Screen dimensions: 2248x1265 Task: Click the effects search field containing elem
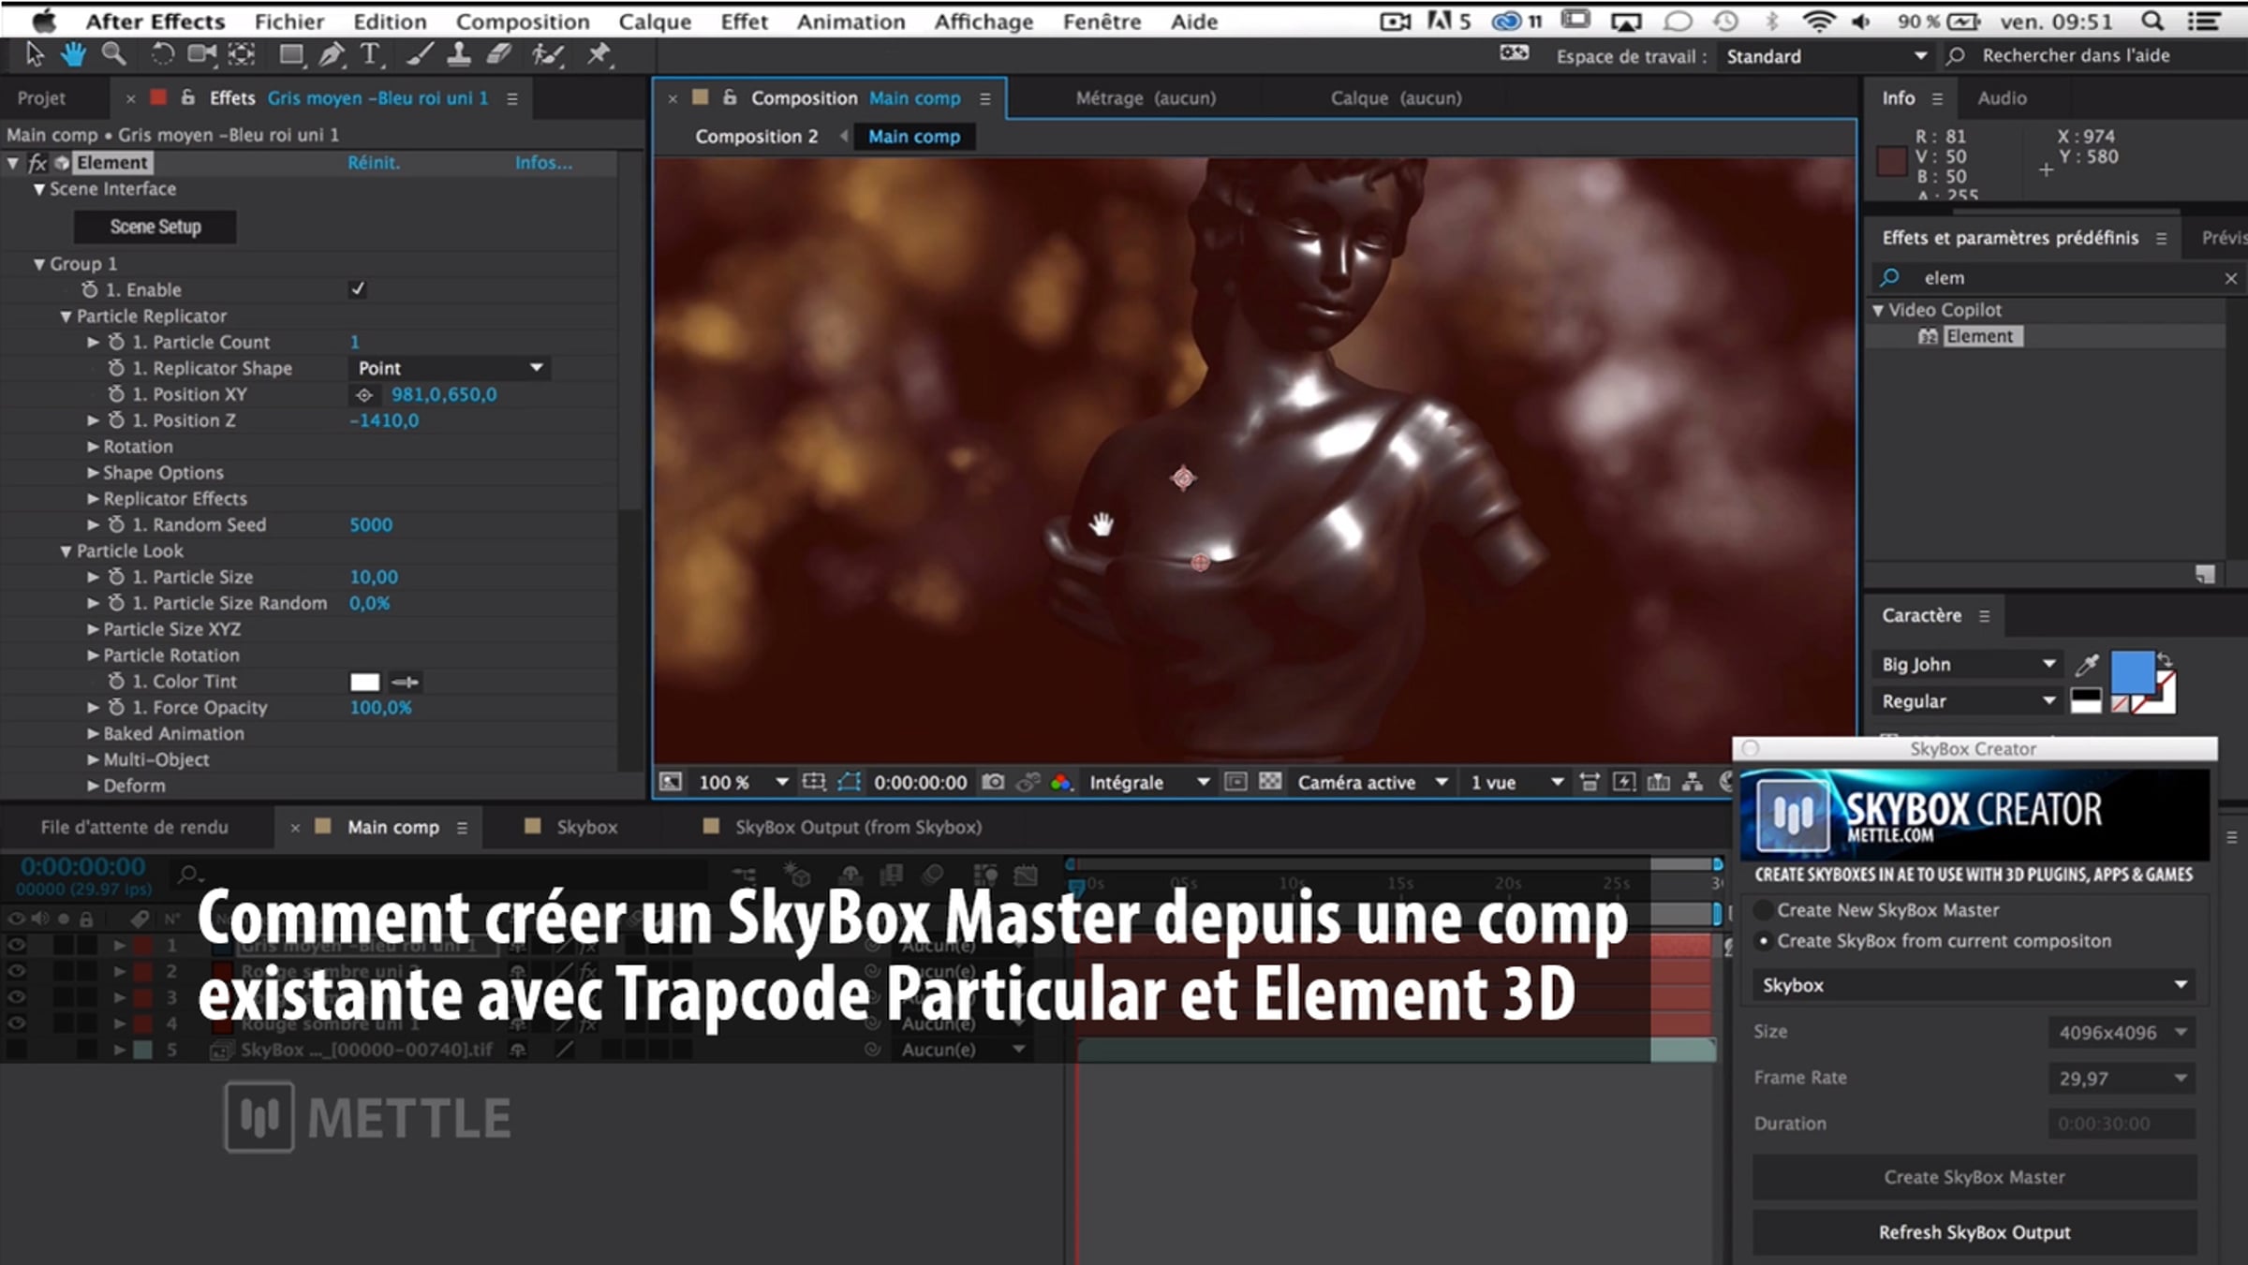click(2060, 278)
